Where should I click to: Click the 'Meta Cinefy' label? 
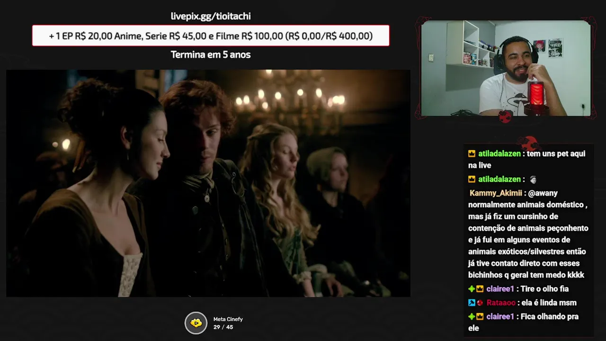(228, 319)
